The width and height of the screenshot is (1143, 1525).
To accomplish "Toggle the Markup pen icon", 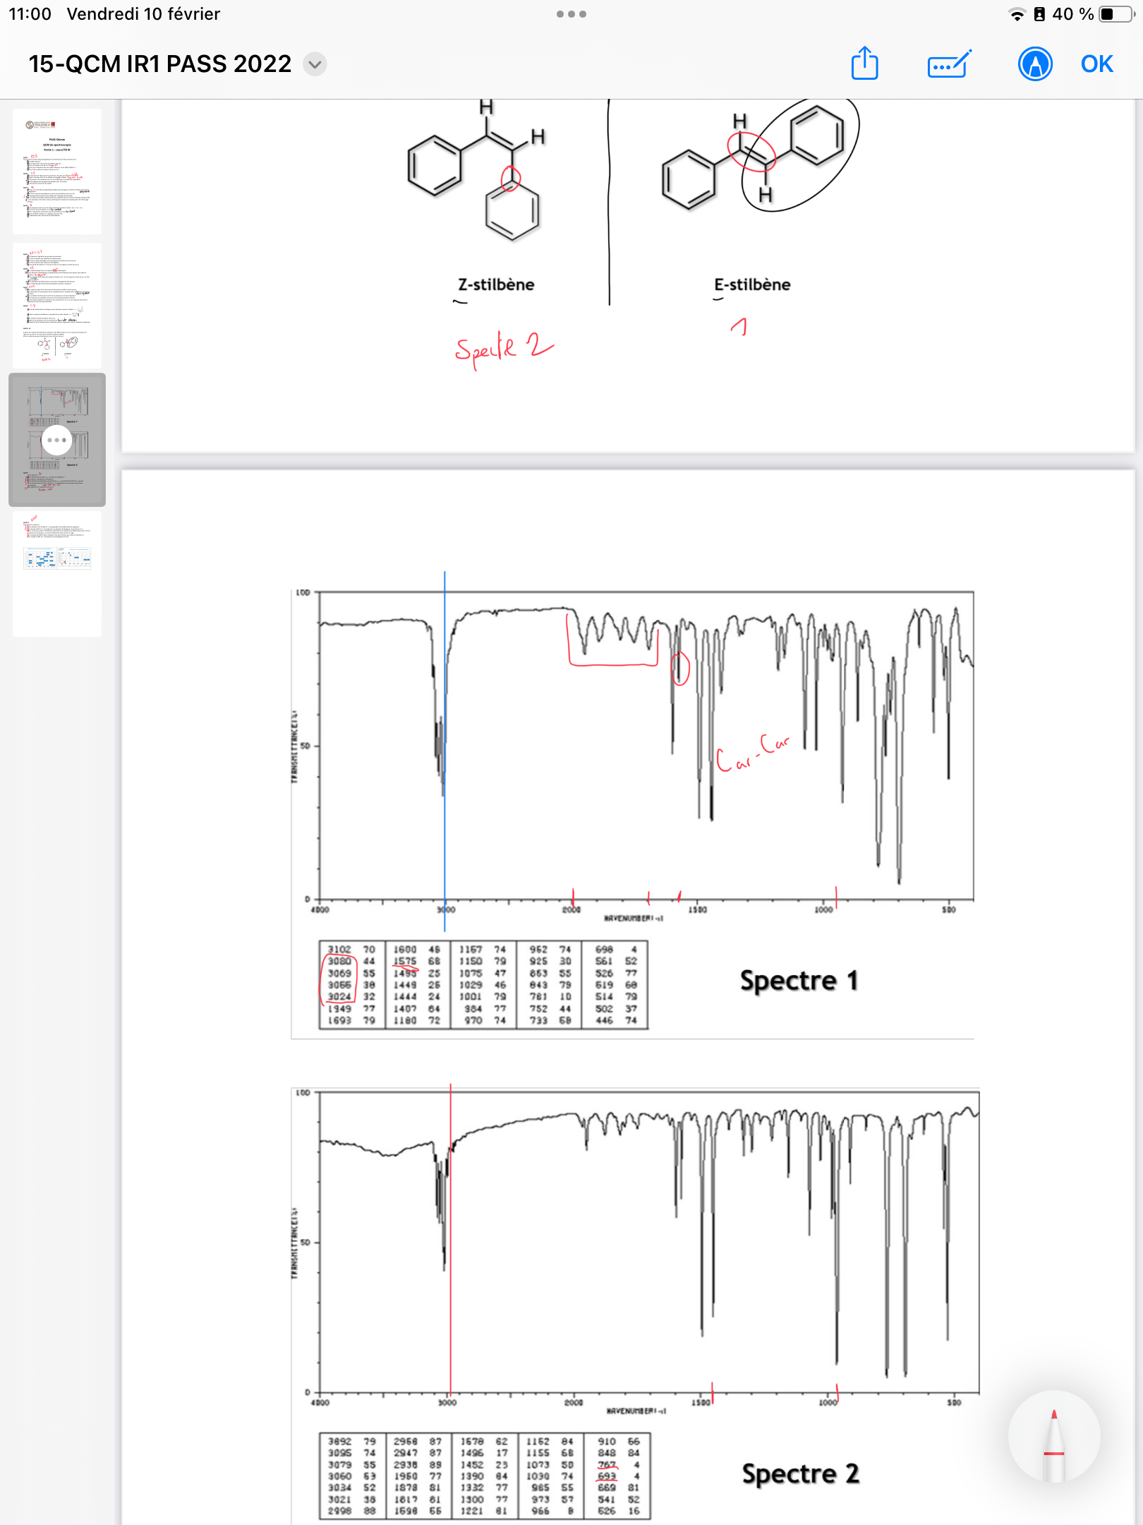I will [1035, 64].
